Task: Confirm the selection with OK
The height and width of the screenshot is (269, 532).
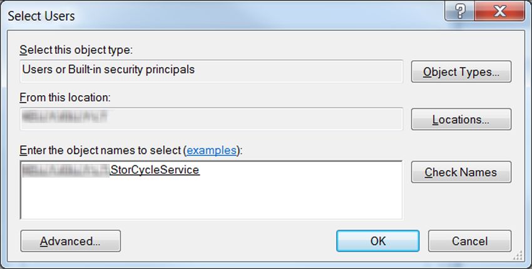Action: 377,241
